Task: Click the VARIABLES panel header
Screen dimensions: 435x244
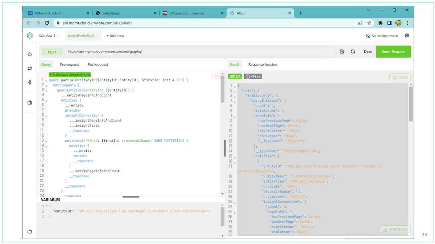Action: pos(51,200)
